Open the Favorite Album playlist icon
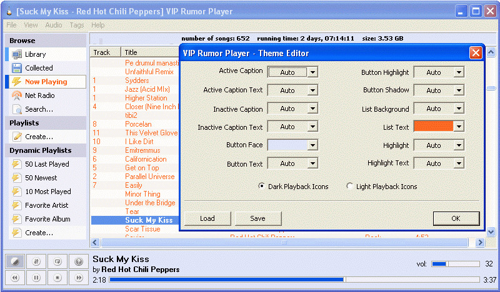 pyautogui.click(x=17, y=219)
